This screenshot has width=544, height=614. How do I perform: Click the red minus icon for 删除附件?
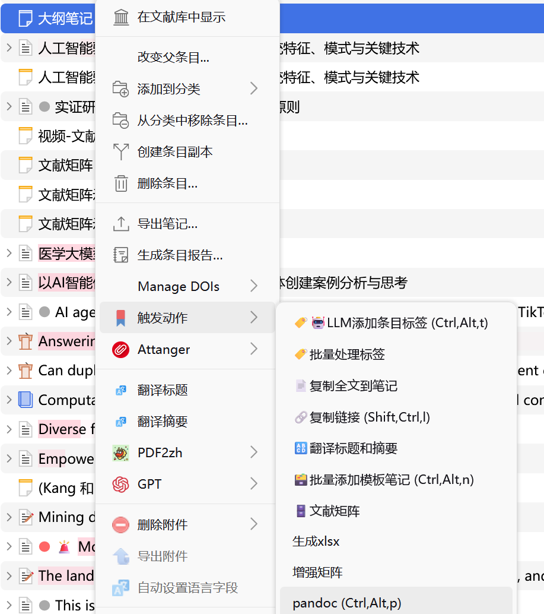[x=121, y=525]
